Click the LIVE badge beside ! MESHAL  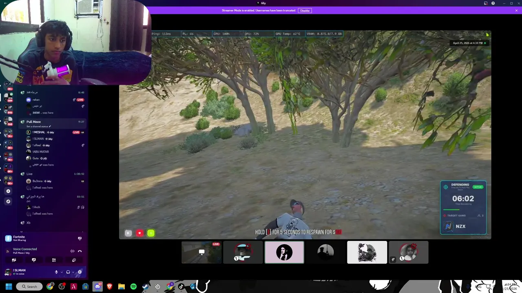[x=76, y=132]
